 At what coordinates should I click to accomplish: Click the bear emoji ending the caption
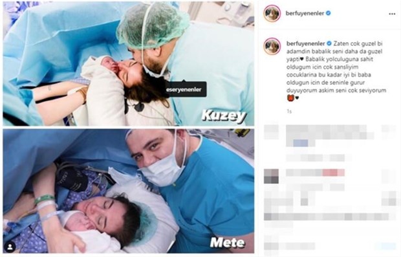[x=291, y=98]
